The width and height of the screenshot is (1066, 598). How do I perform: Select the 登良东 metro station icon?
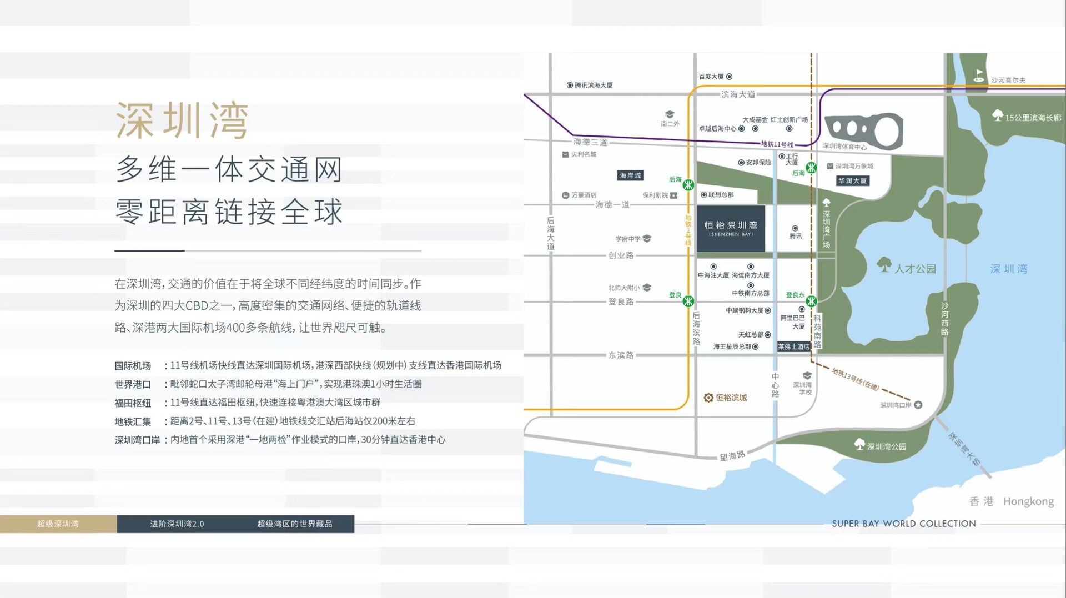(x=811, y=301)
